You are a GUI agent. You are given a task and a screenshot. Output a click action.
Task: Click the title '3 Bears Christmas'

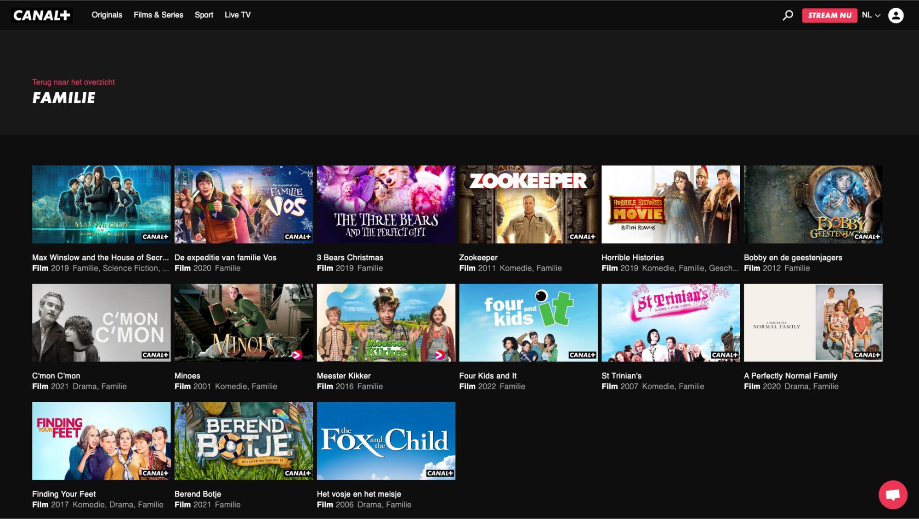pyautogui.click(x=350, y=258)
